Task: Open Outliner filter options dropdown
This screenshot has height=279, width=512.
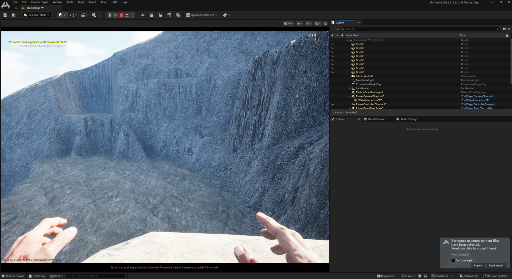Action: coord(335,29)
